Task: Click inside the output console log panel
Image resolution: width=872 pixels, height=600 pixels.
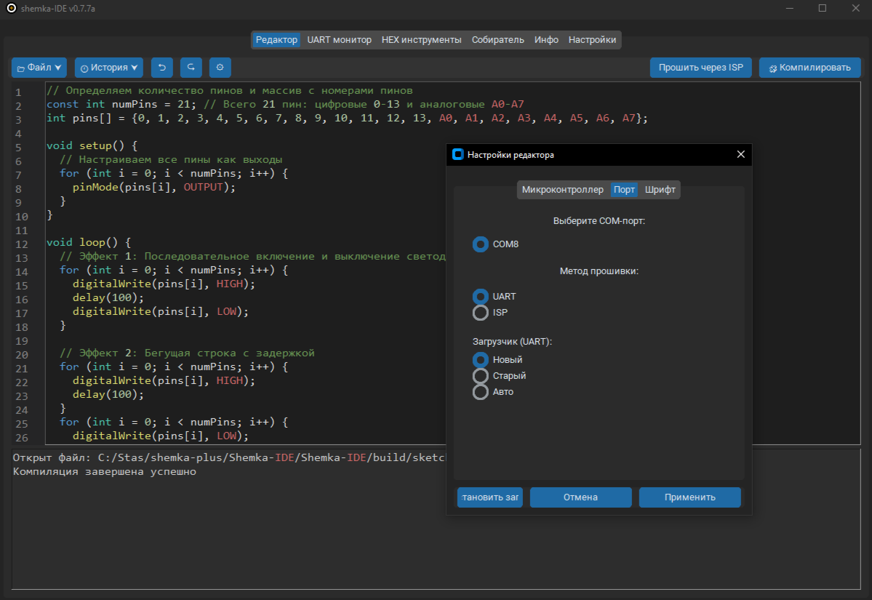Action: pos(218,531)
